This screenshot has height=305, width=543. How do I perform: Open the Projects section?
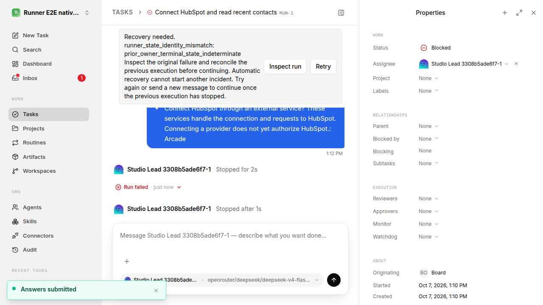pos(49,128)
